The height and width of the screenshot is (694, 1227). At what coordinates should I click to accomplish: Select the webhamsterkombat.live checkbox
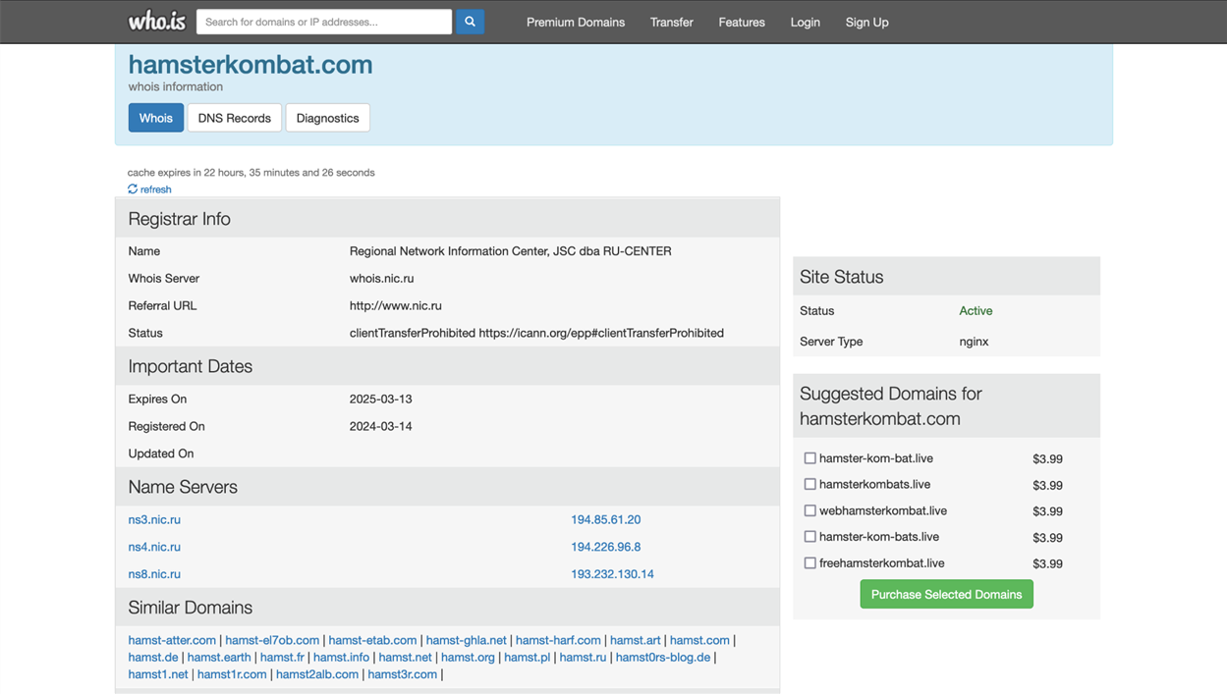click(810, 510)
